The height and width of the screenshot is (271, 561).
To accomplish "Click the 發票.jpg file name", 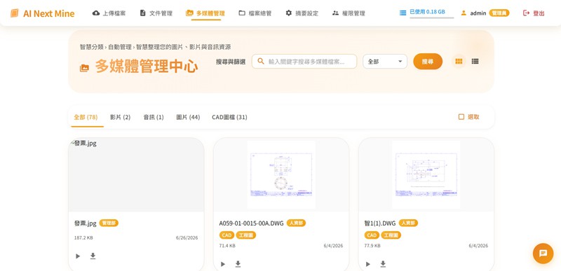I will click(x=85, y=223).
